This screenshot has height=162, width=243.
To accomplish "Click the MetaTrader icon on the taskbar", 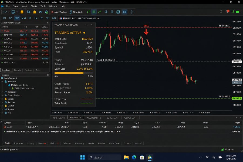I will 150,157.
